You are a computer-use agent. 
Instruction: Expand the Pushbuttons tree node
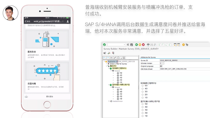point(109,101)
